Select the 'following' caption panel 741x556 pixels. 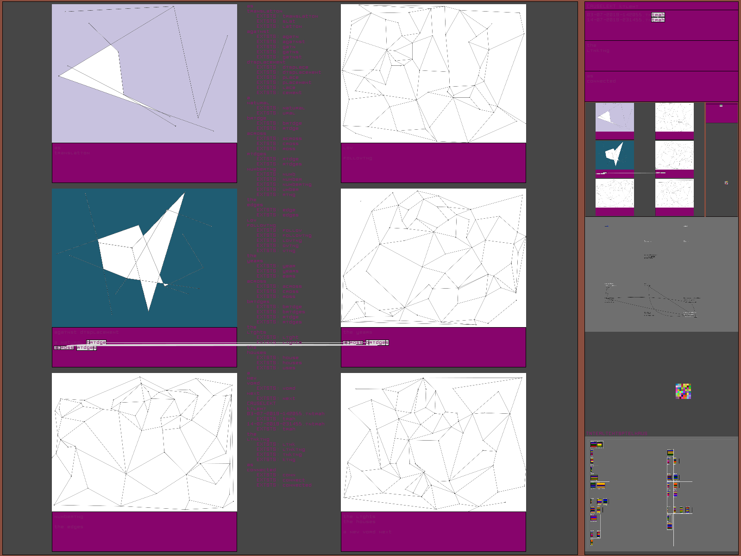point(433,163)
